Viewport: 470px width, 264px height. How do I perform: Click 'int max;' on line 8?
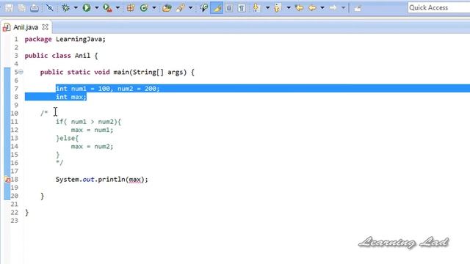71,97
